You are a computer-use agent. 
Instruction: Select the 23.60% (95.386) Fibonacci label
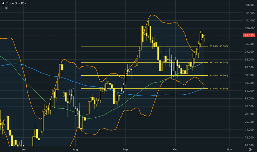point(219,46)
